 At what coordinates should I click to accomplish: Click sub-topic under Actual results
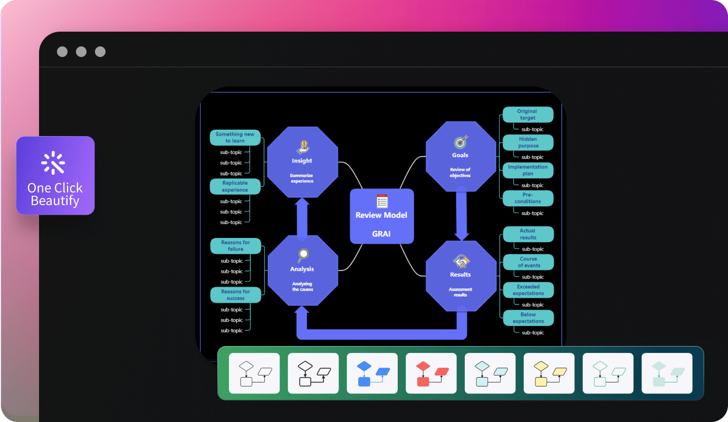533,249
